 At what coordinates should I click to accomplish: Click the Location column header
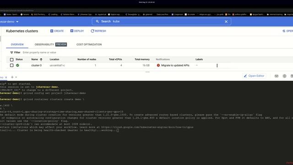tap(54, 59)
